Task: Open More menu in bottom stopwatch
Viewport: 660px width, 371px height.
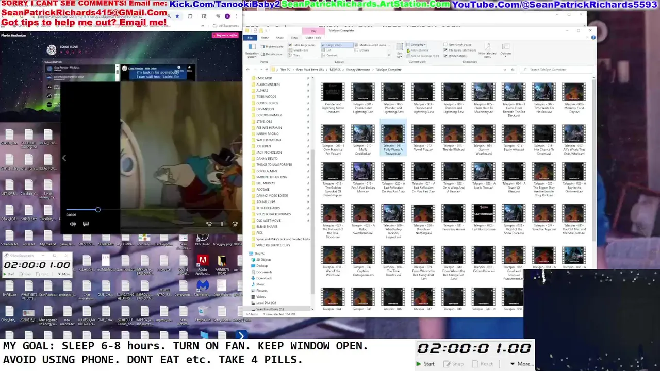Action: [522, 364]
